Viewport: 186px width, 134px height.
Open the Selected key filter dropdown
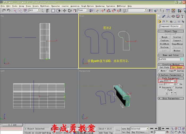(x=147, y=128)
